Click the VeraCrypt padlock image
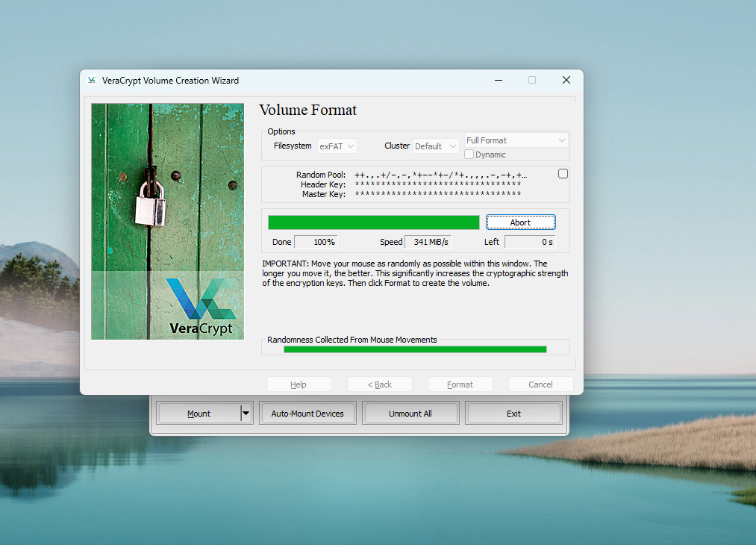This screenshot has height=545, width=756. point(167,222)
